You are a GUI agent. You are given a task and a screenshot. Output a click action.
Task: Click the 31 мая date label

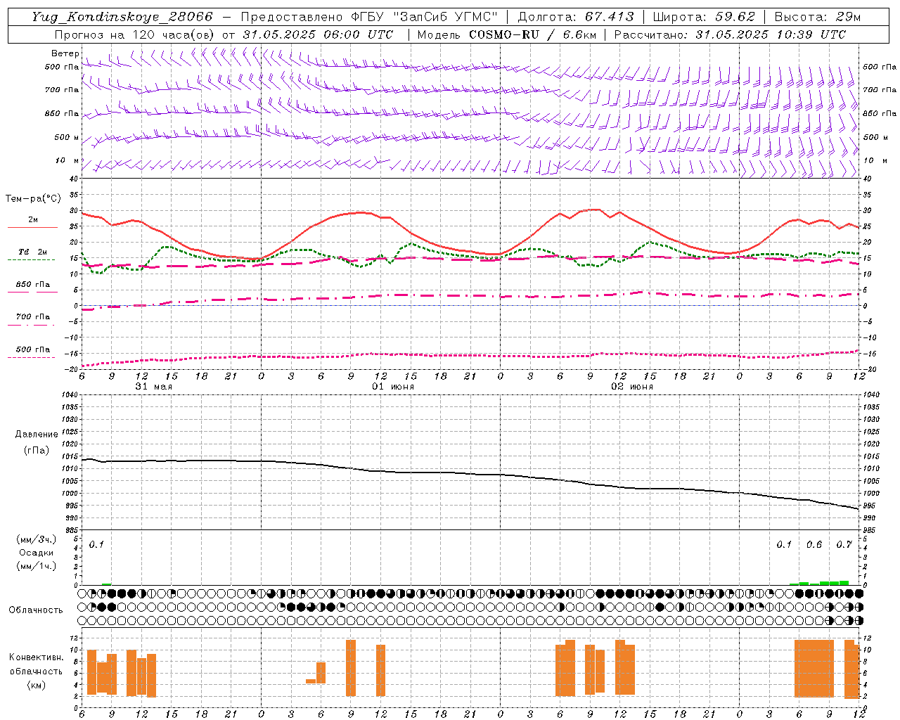click(153, 387)
